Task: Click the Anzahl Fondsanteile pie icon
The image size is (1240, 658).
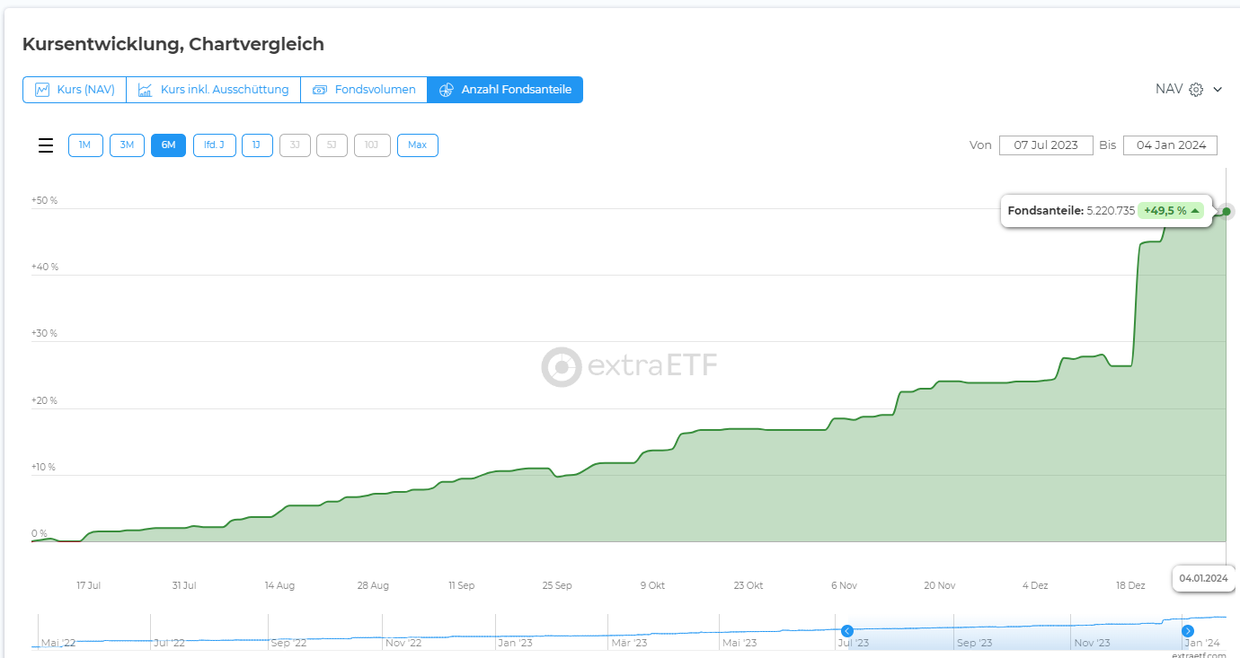Action: click(447, 90)
